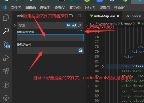Open the 转到(G) menu
This screenshot has height=103, width=144.
coord(75,8)
